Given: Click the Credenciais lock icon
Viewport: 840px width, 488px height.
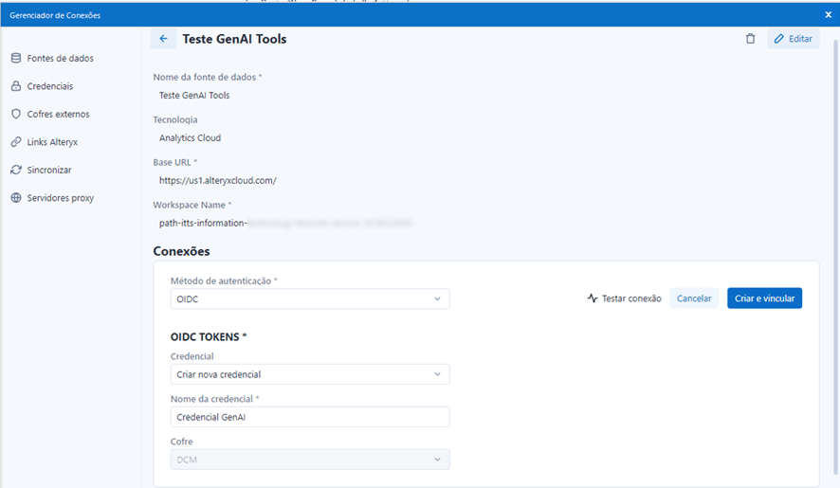Looking at the screenshot, I should pyautogui.click(x=16, y=86).
